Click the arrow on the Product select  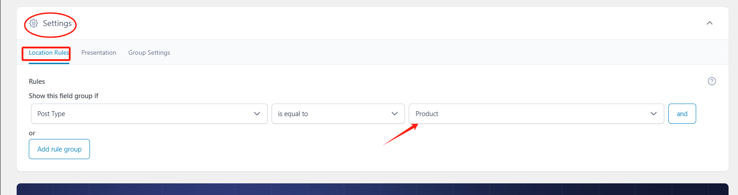(653, 114)
